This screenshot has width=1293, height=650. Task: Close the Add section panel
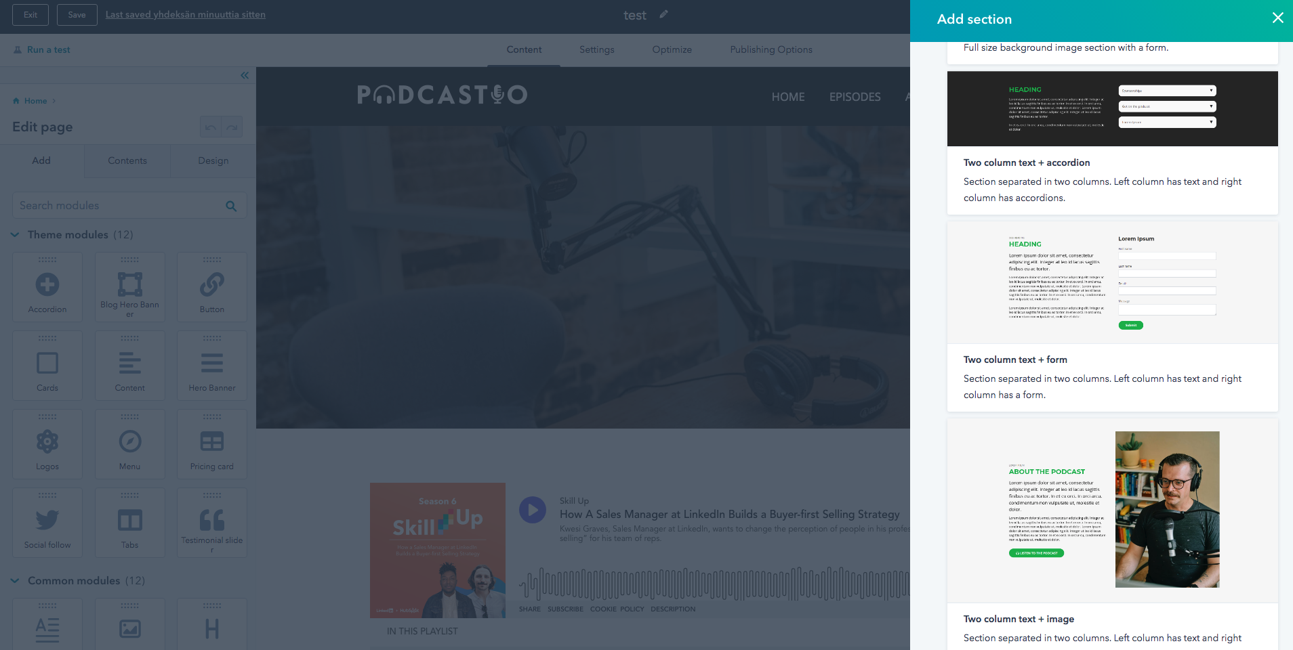click(1277, 18)
